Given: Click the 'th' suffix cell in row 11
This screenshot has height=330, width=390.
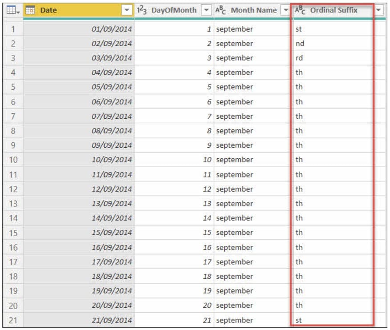Looking at the screenshot, I should pyautogui.click(x=339, y=175).
